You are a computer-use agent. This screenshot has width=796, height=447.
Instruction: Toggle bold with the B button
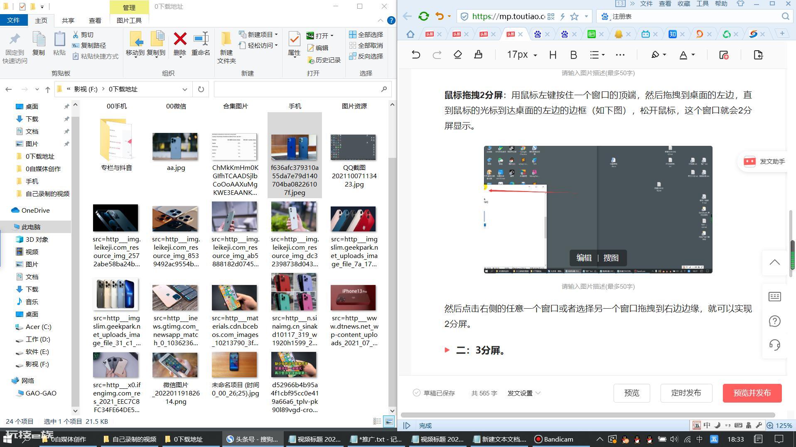(574, 55)
